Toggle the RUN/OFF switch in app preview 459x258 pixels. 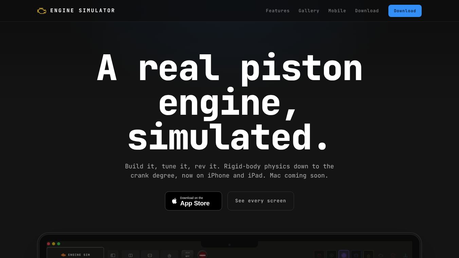click(187, 254)
